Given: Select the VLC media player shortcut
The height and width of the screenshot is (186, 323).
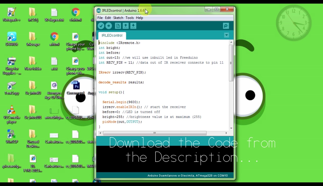Looking at the screenshot, I should (12, 115).
